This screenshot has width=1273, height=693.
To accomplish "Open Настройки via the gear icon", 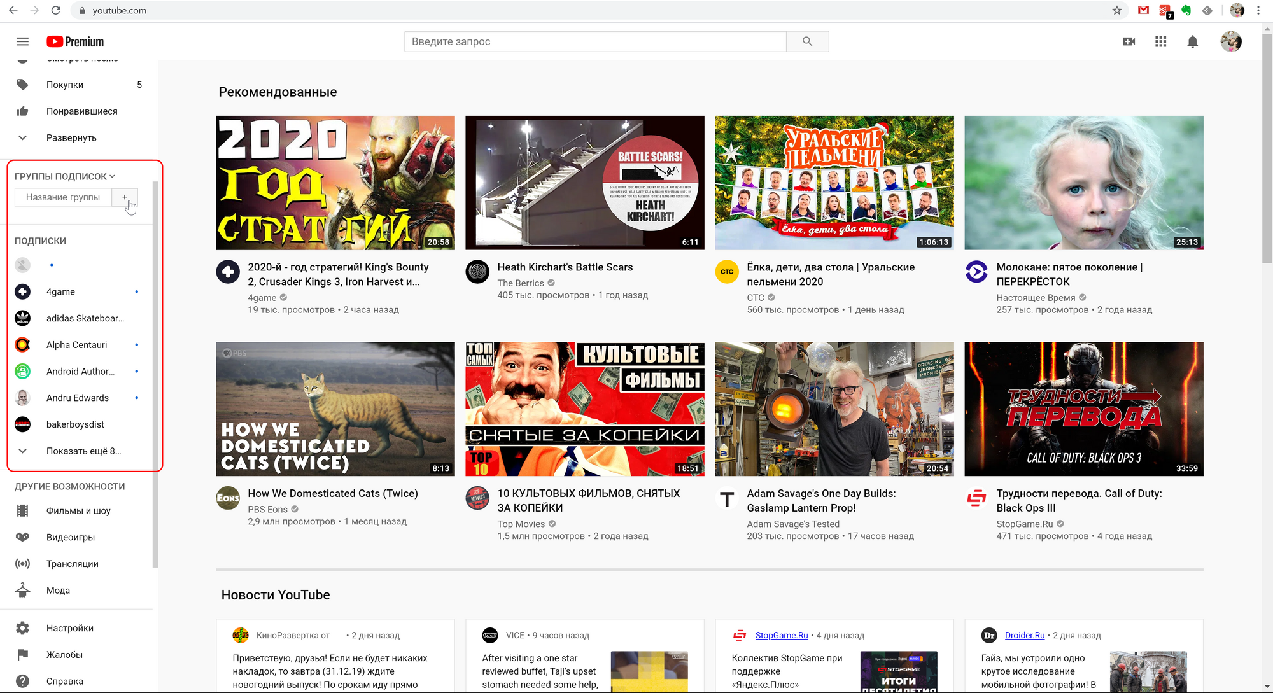I will (x=22, y=627).
